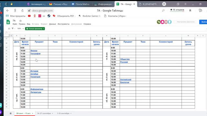207x116 pixels.
Task: Open the Геометрия lesson link
Action: 35,77
